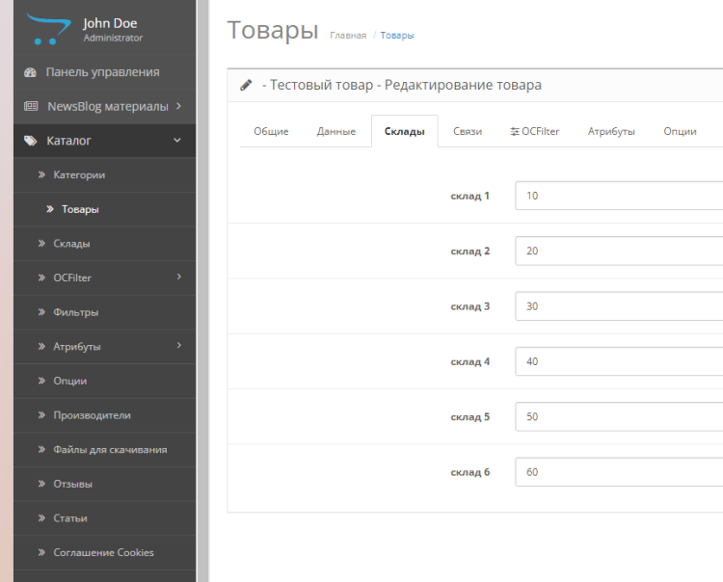This screenshot has width=723, height=582.
Task: Focus the склад 4 quantity input
Action: click(619, 362)
